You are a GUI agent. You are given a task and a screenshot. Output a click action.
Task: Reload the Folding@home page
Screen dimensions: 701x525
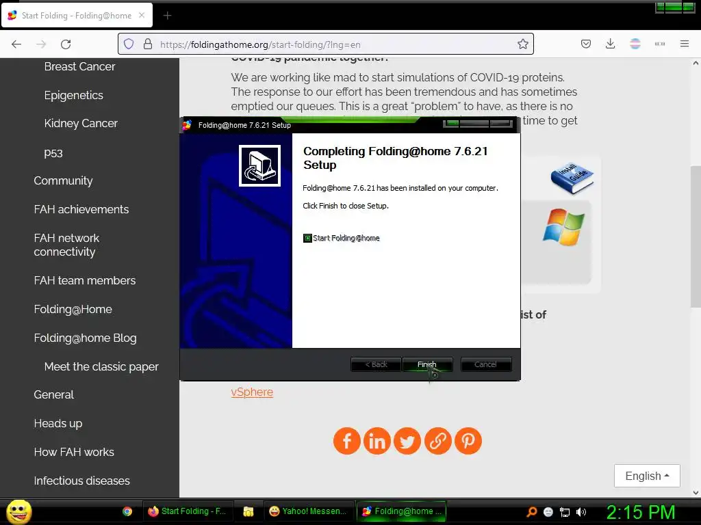click(66, 44)
